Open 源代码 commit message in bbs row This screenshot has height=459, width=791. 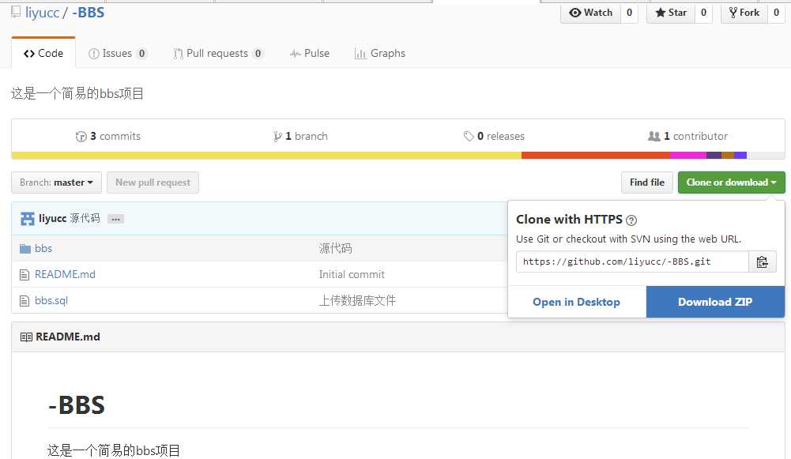tap(335, 248)
